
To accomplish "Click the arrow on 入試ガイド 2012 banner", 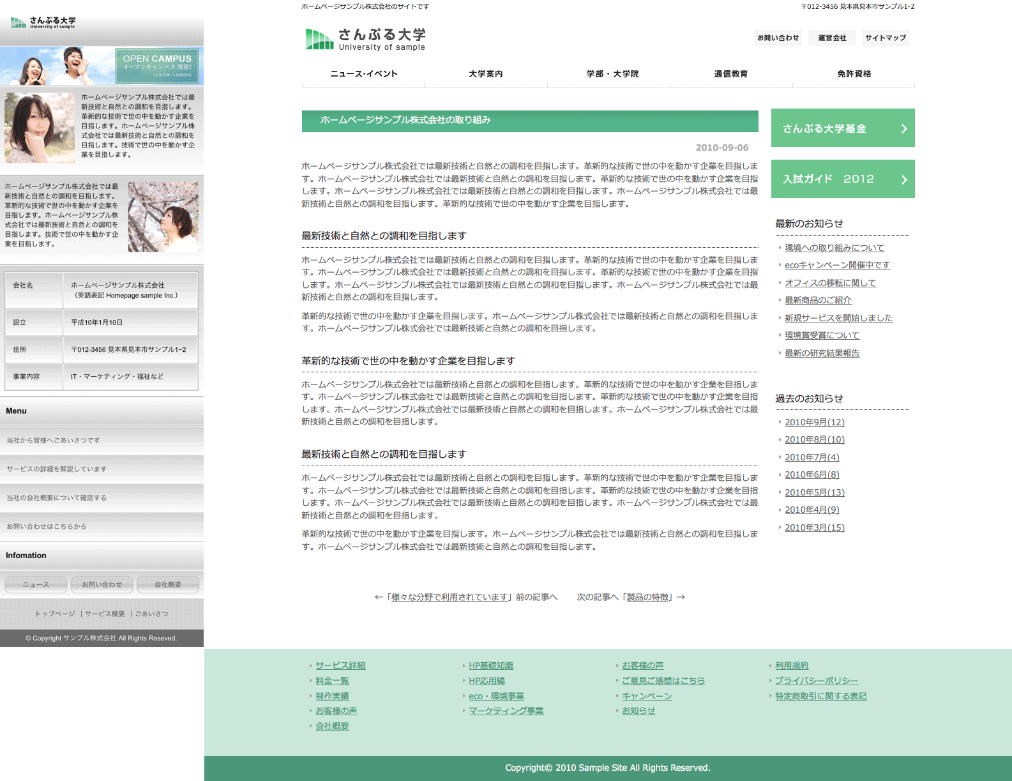I will [x=903, y=179].
